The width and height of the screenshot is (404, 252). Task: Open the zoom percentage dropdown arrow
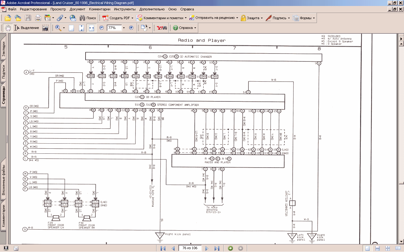[124, 28]
